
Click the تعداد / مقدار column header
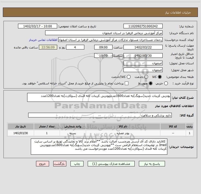click(x=47, y=126)
